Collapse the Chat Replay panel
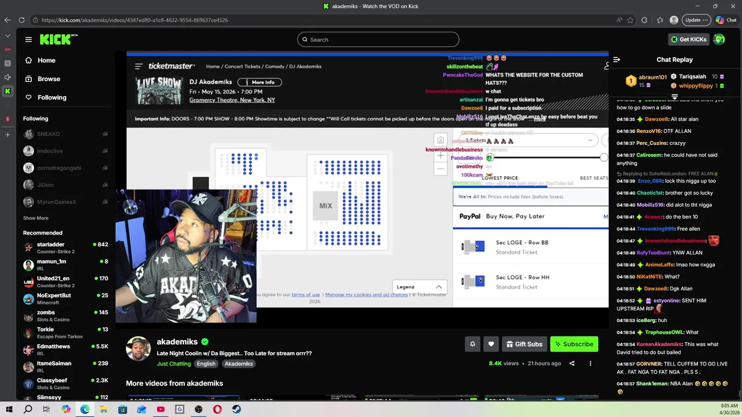742x417 pixels. coord(617,60)
